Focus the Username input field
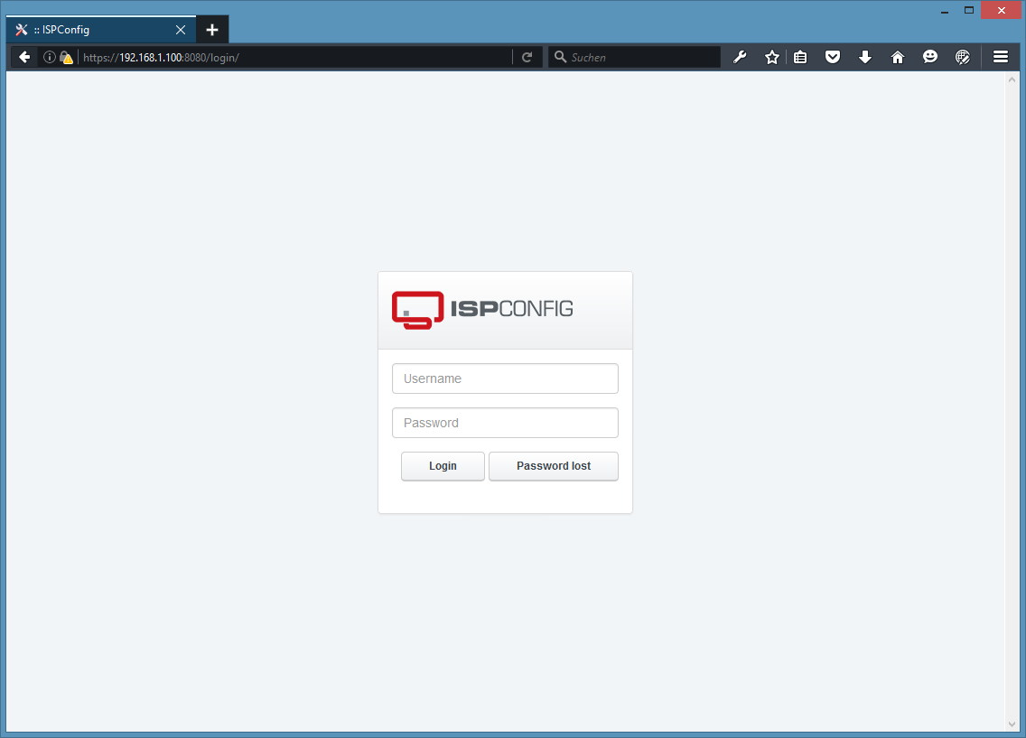This screenshot has height=738, width=1026. [505, 378]
